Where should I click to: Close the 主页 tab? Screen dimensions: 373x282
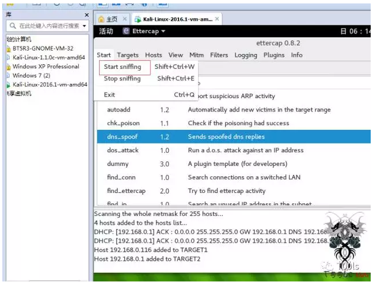125,19
